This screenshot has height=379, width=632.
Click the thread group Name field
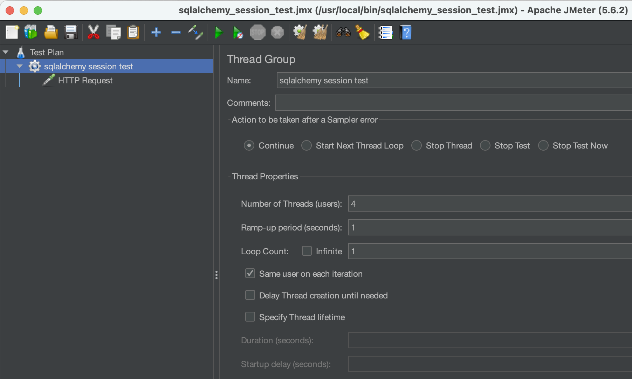454,80
